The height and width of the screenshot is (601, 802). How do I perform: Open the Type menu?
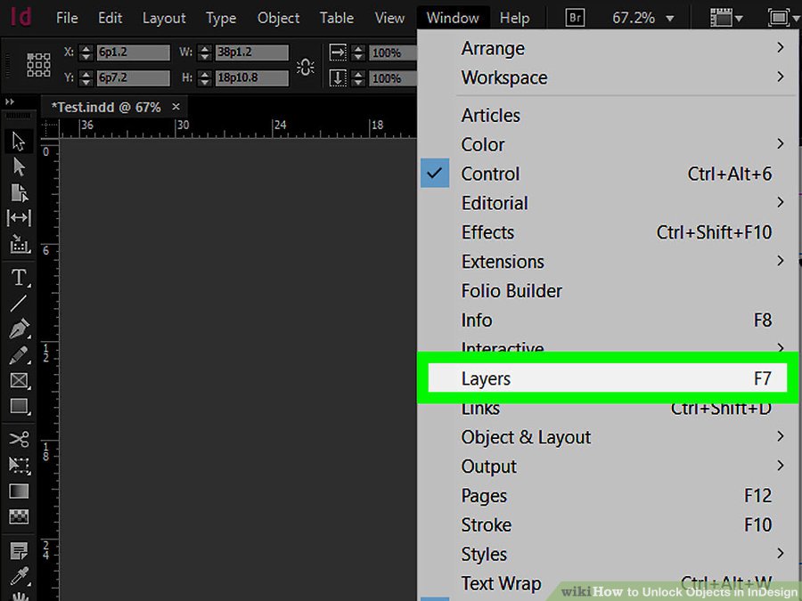pos(221,18)
